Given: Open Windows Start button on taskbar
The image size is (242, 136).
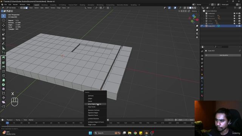Looking at the screenshot, I should pyautogui.click(x=90, y=133).
